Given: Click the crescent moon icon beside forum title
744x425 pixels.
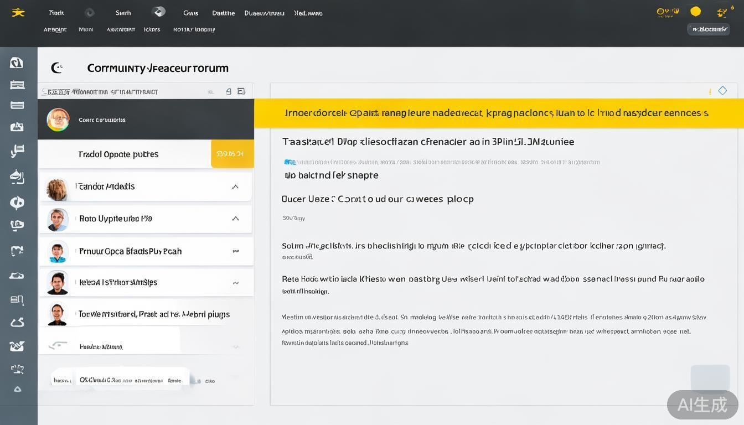Looking at the screenshot, I should pos(56,68).
